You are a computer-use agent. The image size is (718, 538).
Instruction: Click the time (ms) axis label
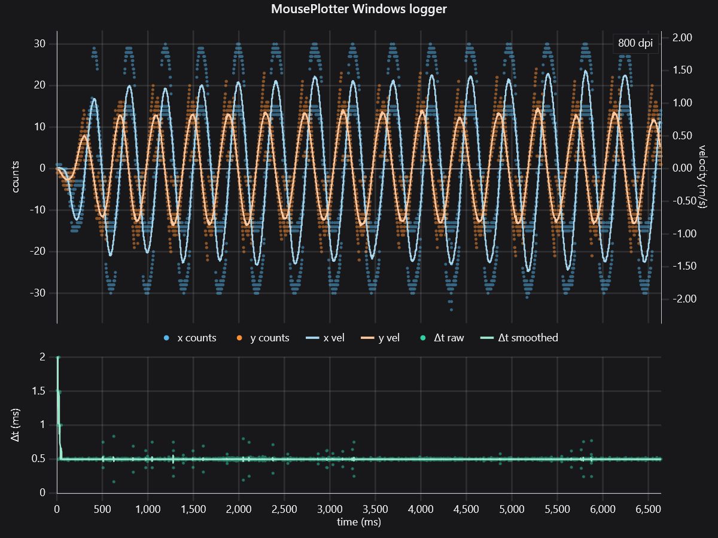coord(358,521)
